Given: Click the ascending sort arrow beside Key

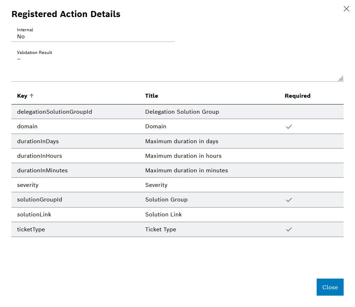Looking at the screenshot, I should point(31,96).
